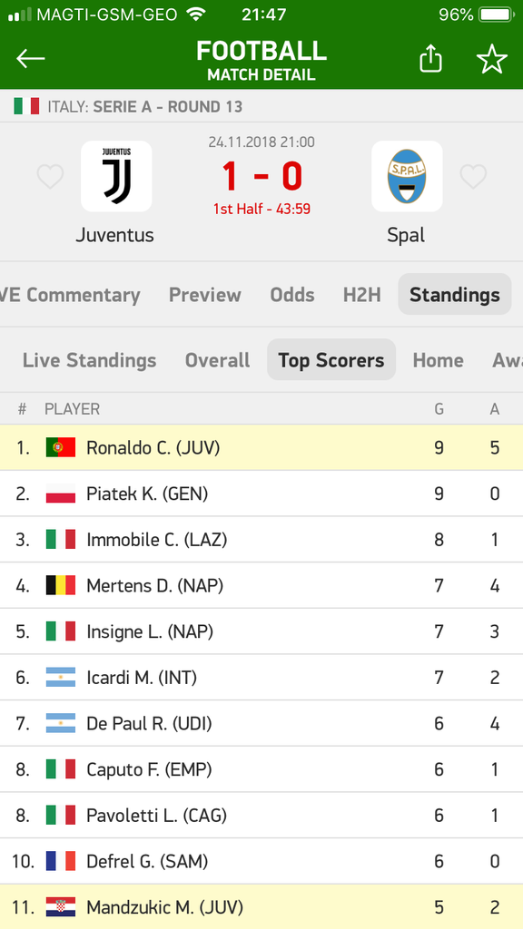
Task: Tap Portugal flag beside Ronaldo C.
Action: click(61, 447)
